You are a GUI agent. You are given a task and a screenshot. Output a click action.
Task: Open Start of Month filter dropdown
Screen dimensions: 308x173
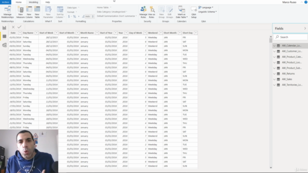coord(77,33)
